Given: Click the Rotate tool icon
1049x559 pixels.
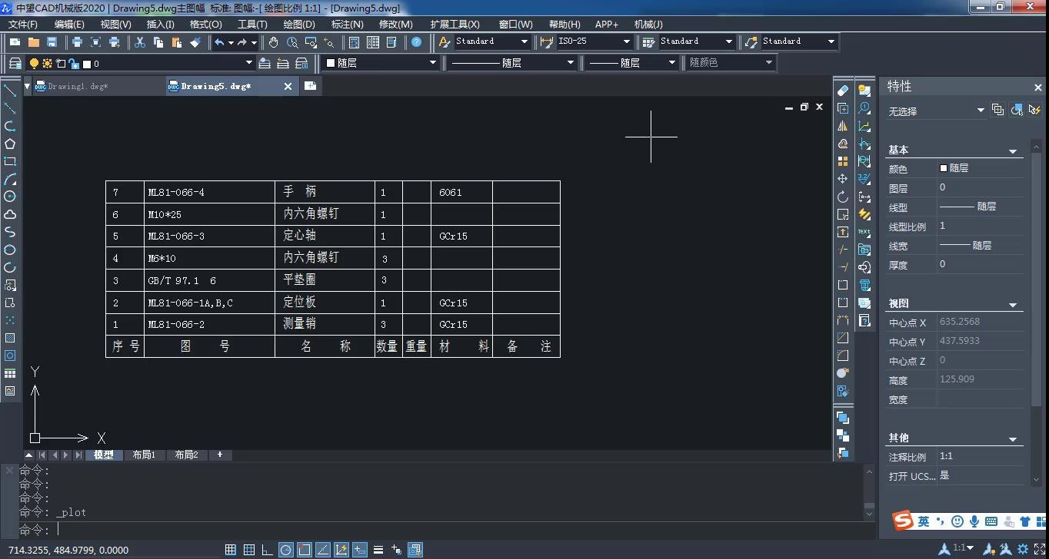Looking at the screenshot, I should (x=843, y=197).
